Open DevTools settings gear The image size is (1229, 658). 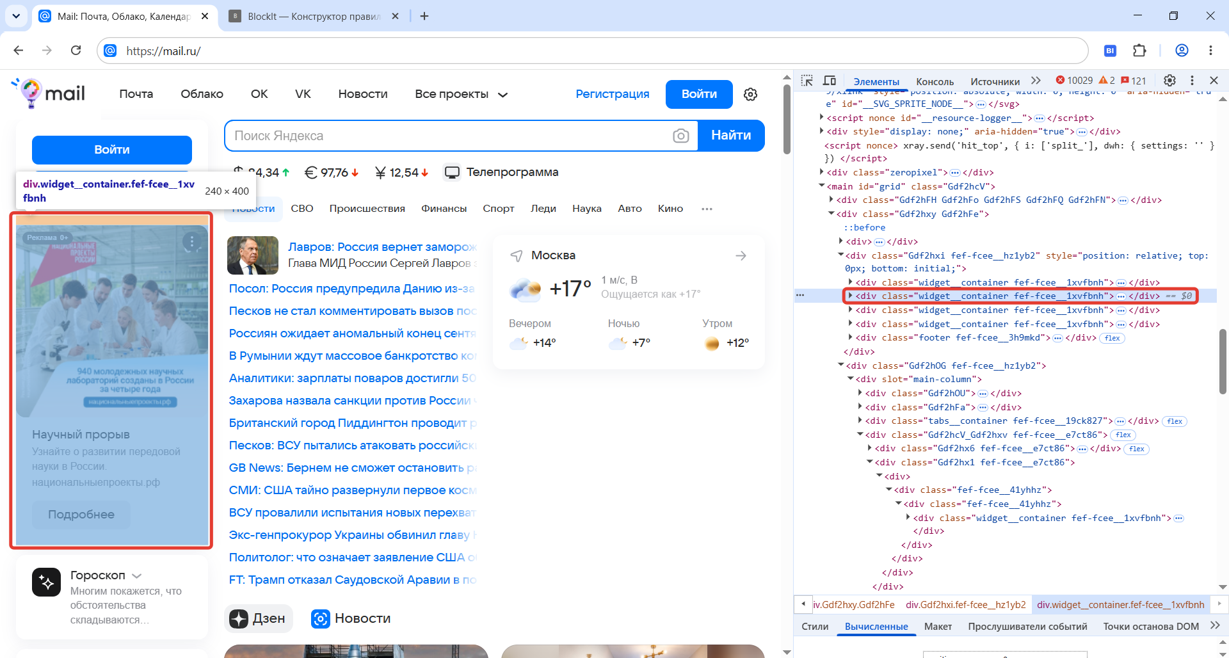tap(1169, 81)
